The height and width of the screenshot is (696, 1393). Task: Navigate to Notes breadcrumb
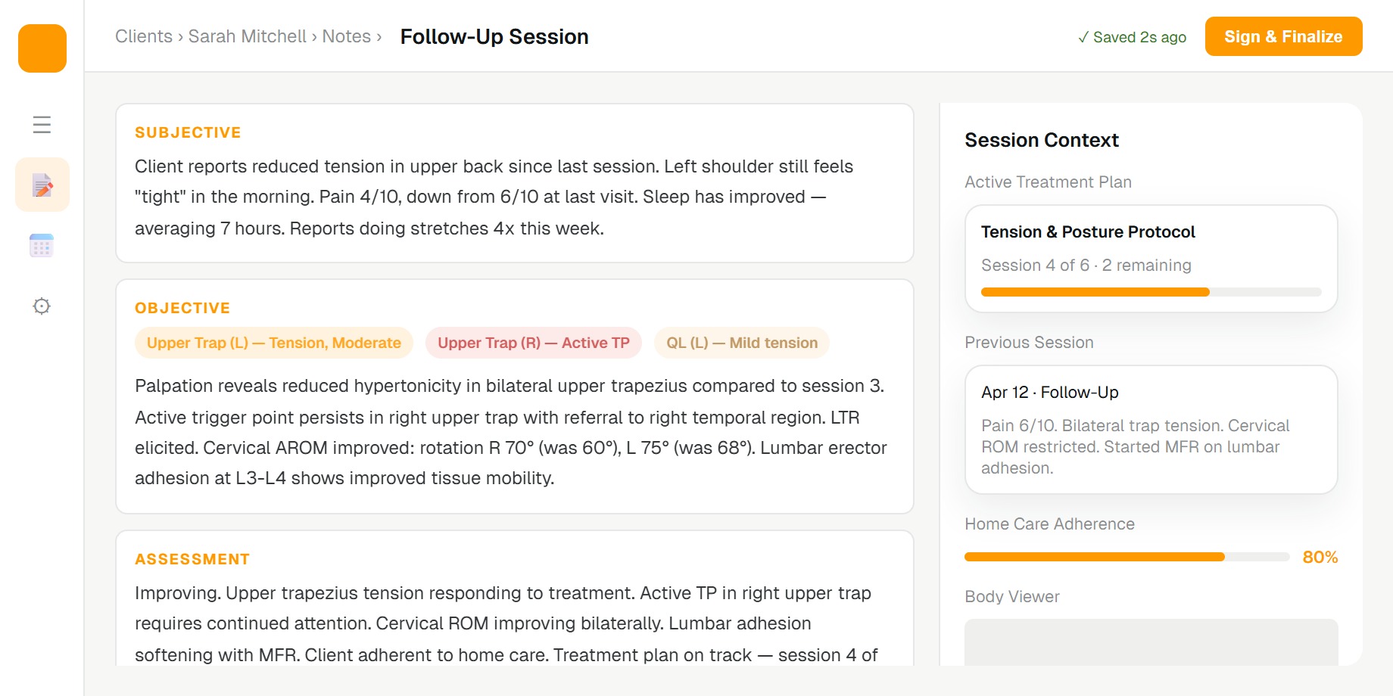click(347, 36)
